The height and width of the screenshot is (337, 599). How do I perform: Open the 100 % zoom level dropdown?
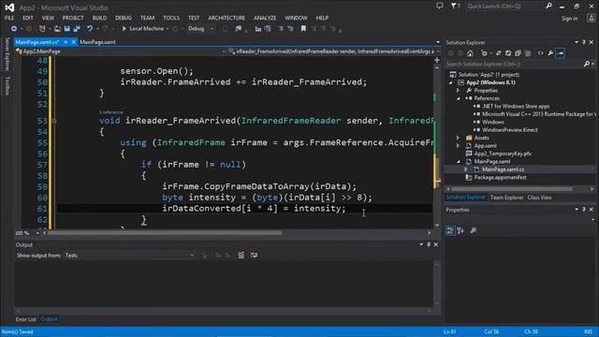click(37, 233)
